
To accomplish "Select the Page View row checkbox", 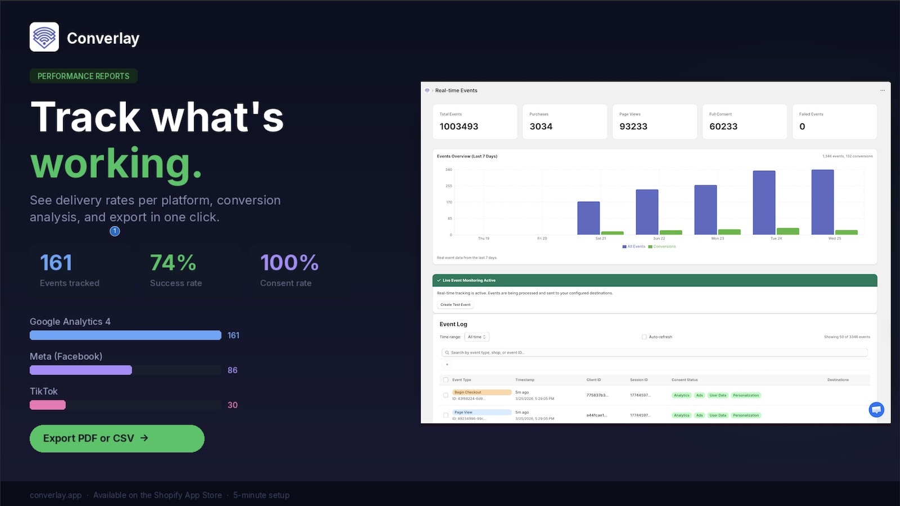I will point(446,415).
